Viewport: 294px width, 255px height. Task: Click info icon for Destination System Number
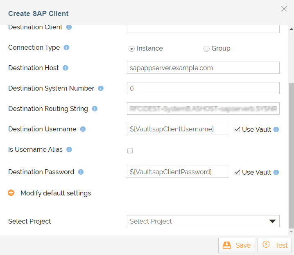[101, 89]
